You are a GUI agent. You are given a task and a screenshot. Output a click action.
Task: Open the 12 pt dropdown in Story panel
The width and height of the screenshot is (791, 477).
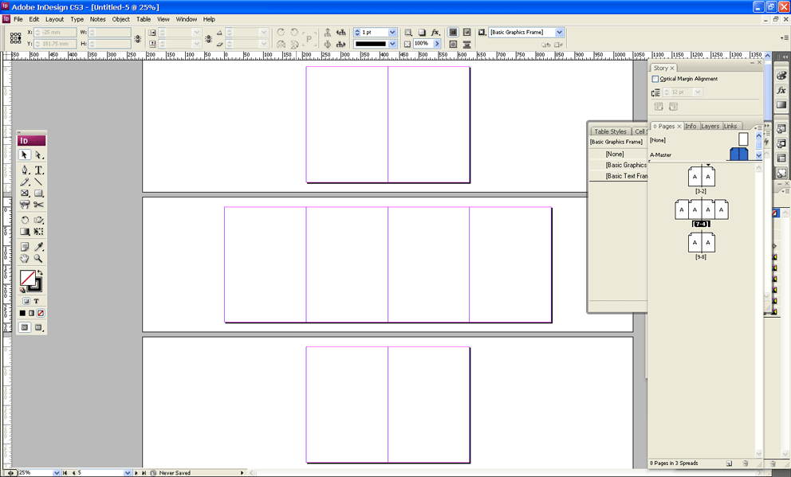coord(698,92)
